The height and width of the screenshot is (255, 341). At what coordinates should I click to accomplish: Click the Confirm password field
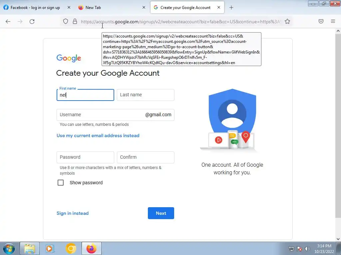[146, 157]
